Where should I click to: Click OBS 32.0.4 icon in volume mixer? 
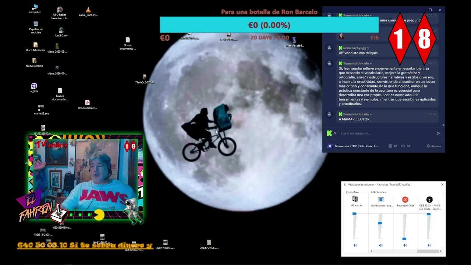[x=429, y=199]
